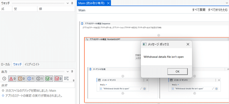Toggle the blue info-level filter

31,79
